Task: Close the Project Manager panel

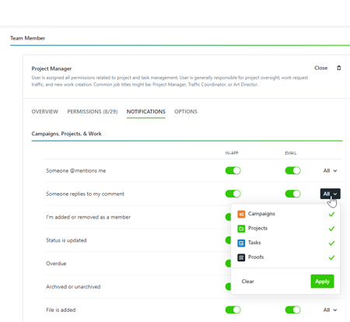Action: click(320, 68)
